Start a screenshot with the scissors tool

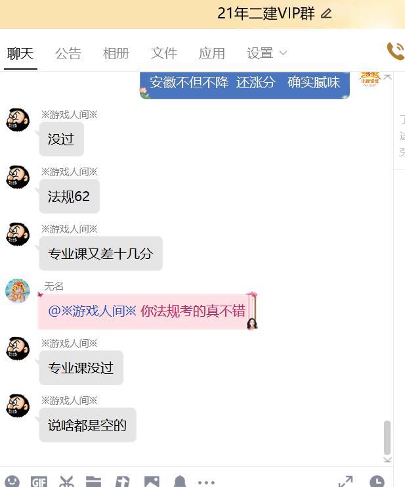66,482
